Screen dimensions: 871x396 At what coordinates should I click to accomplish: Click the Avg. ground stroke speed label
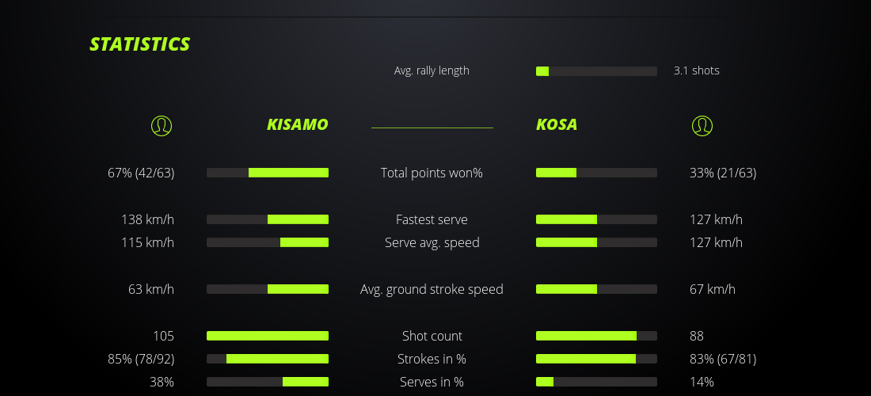click(x=432, y=289)
